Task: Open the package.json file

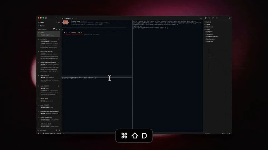Action: click(x=210, y=39)
